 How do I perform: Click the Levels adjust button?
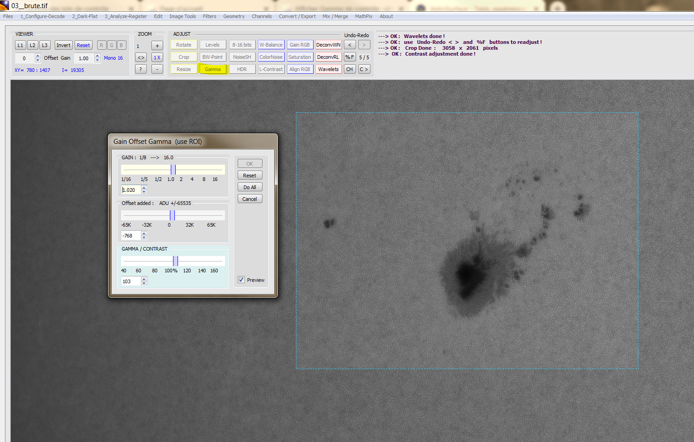pyautogui.click(x=212, y=45)
